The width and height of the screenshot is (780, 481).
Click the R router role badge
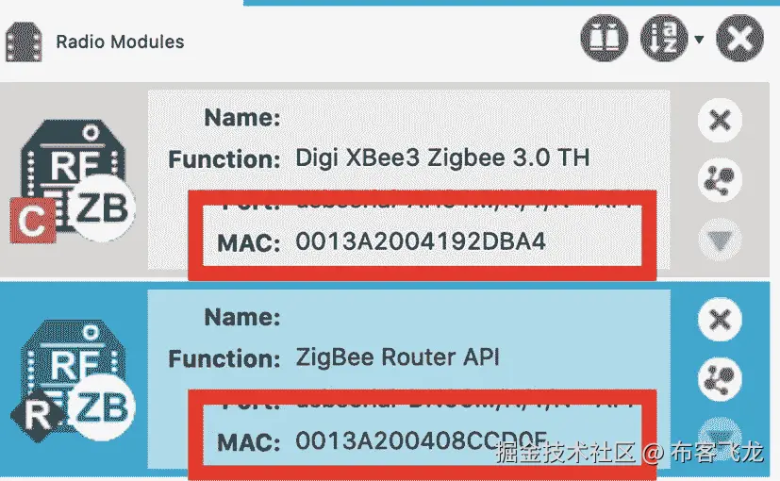tap(39, 415)
